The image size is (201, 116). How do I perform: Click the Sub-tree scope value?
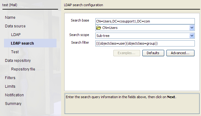click(x=103, y=36)
